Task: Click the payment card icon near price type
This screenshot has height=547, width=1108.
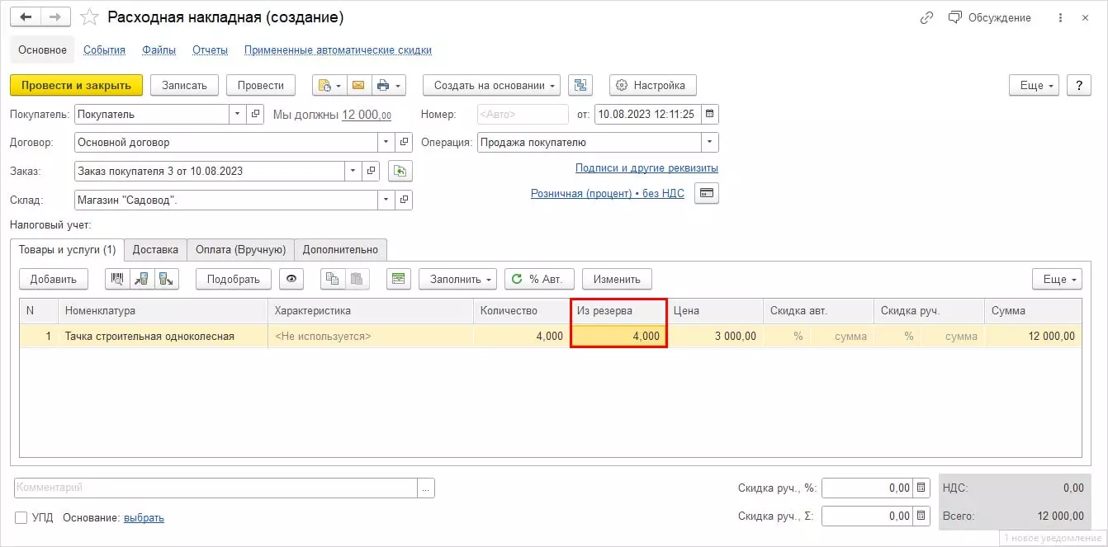Action: click(x=707, y=193)
